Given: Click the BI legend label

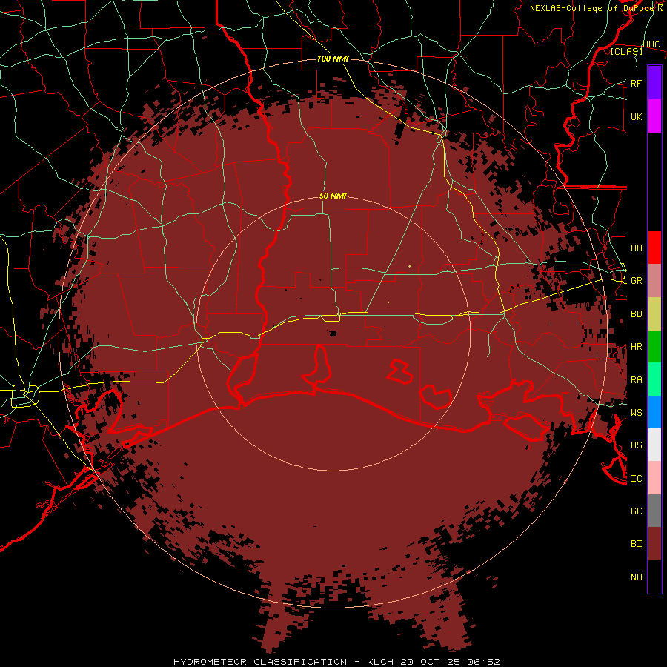Looking at the screenshot, I should tap(637, 544).
